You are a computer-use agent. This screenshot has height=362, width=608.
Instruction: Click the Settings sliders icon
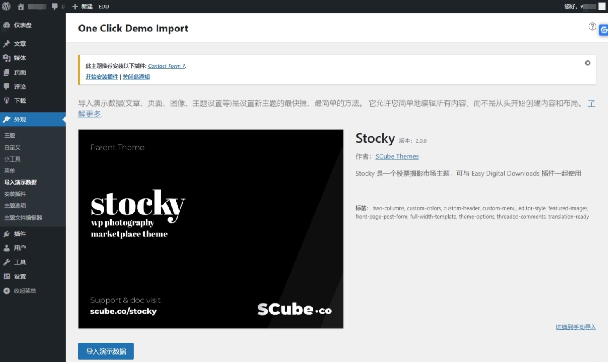(x=7, y=276)
